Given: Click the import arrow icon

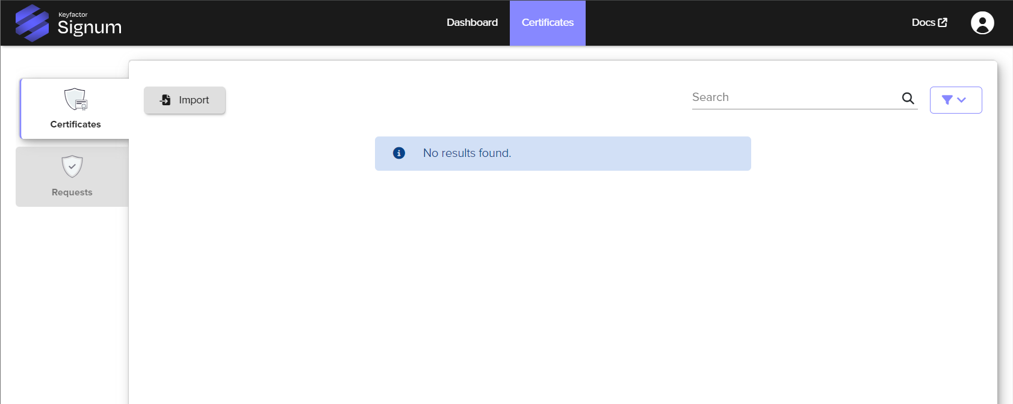Looking at the screenshot, I should [x=166, y=100].
